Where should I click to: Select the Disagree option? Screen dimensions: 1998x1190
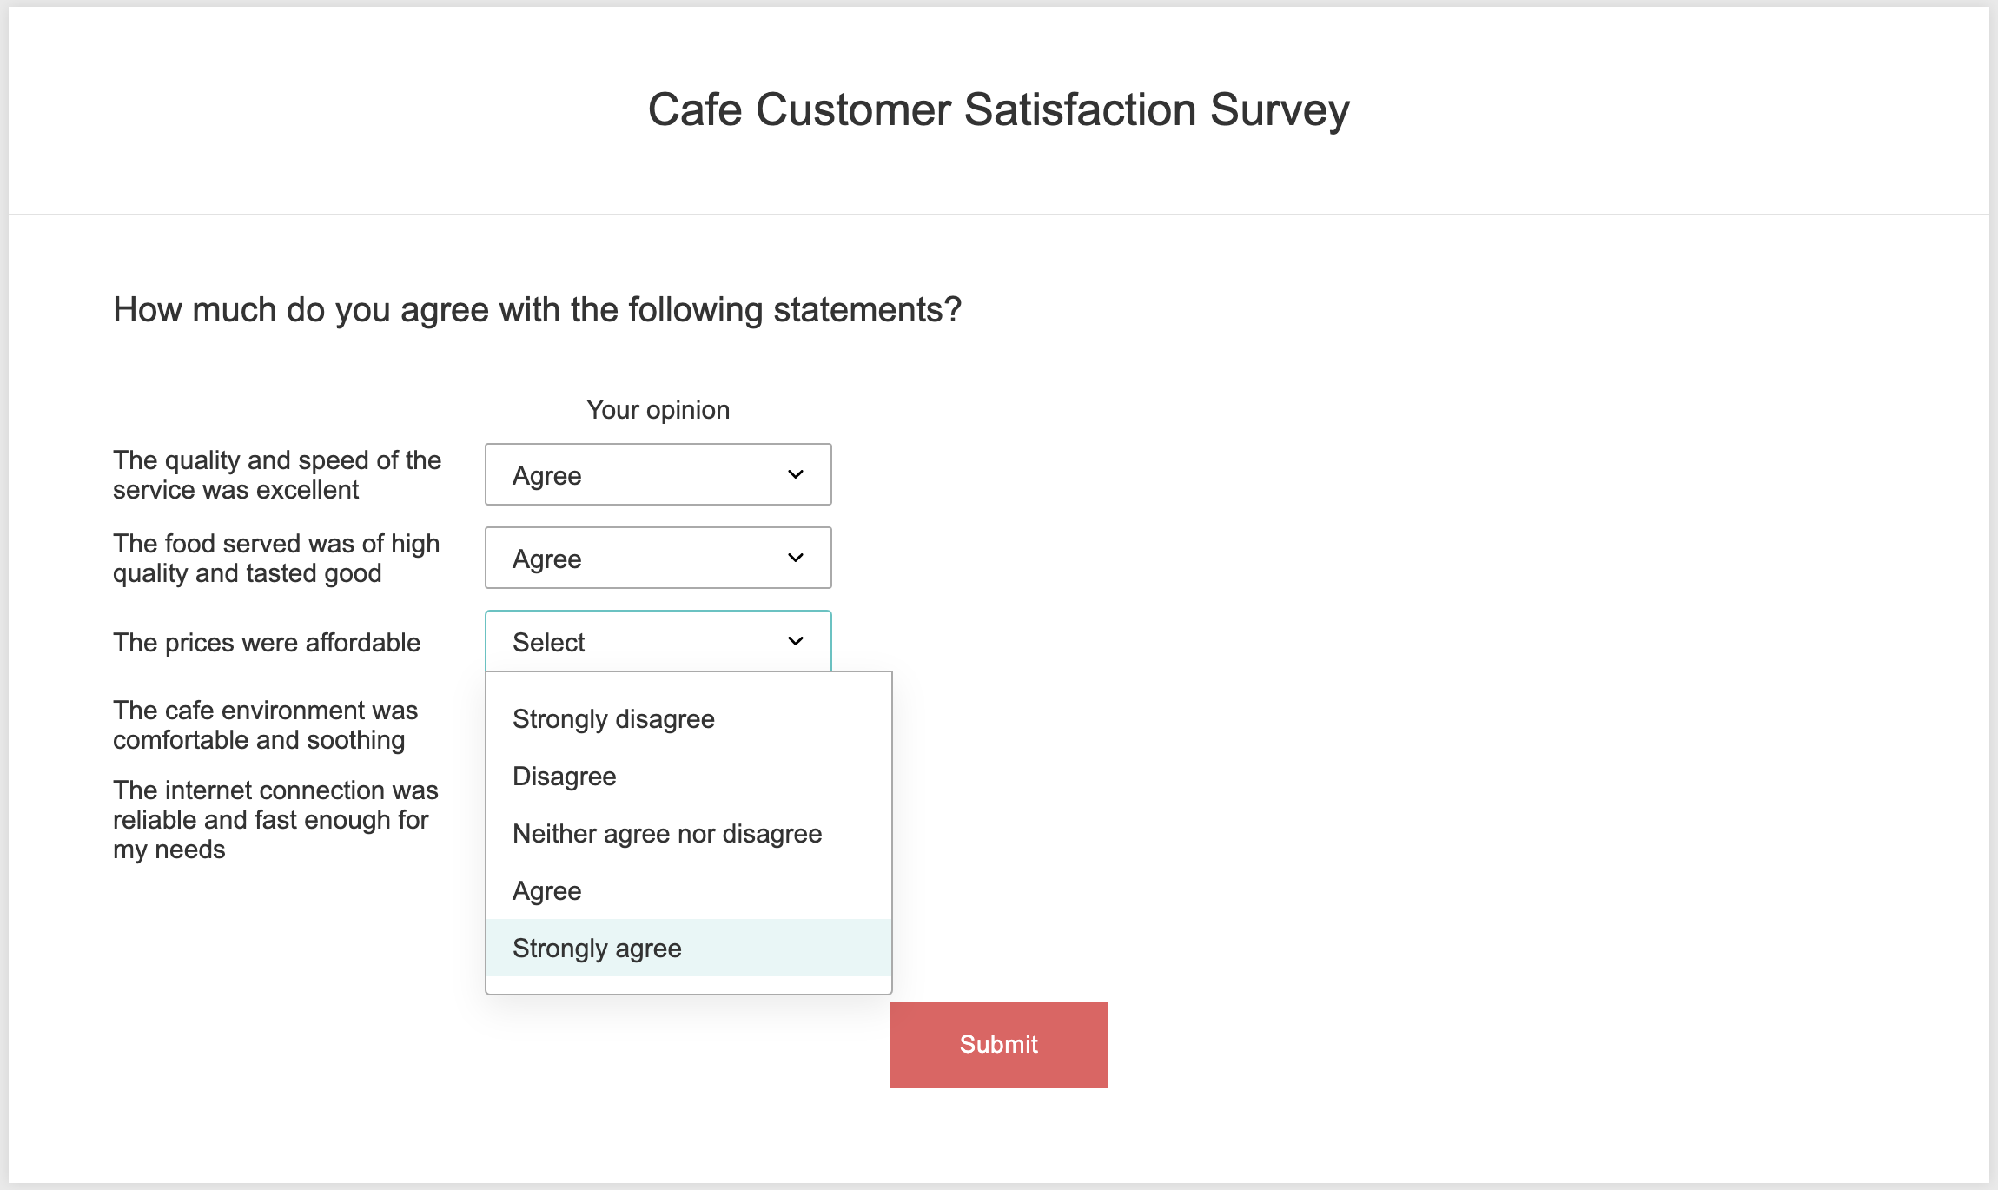click(565, 777)
